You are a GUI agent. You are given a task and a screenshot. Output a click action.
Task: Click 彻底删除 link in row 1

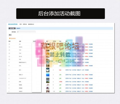click(91, 91)
